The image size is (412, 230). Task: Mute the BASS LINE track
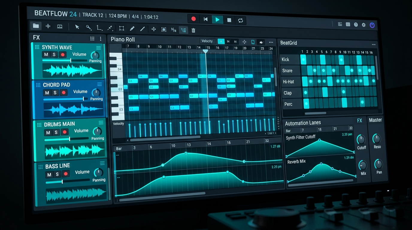point(49,175)
